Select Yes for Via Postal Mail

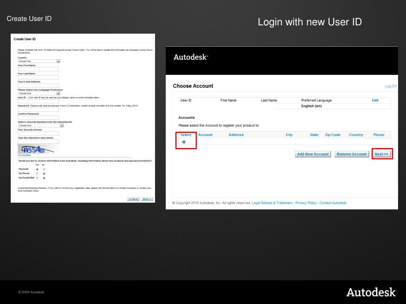pos(37,178)
